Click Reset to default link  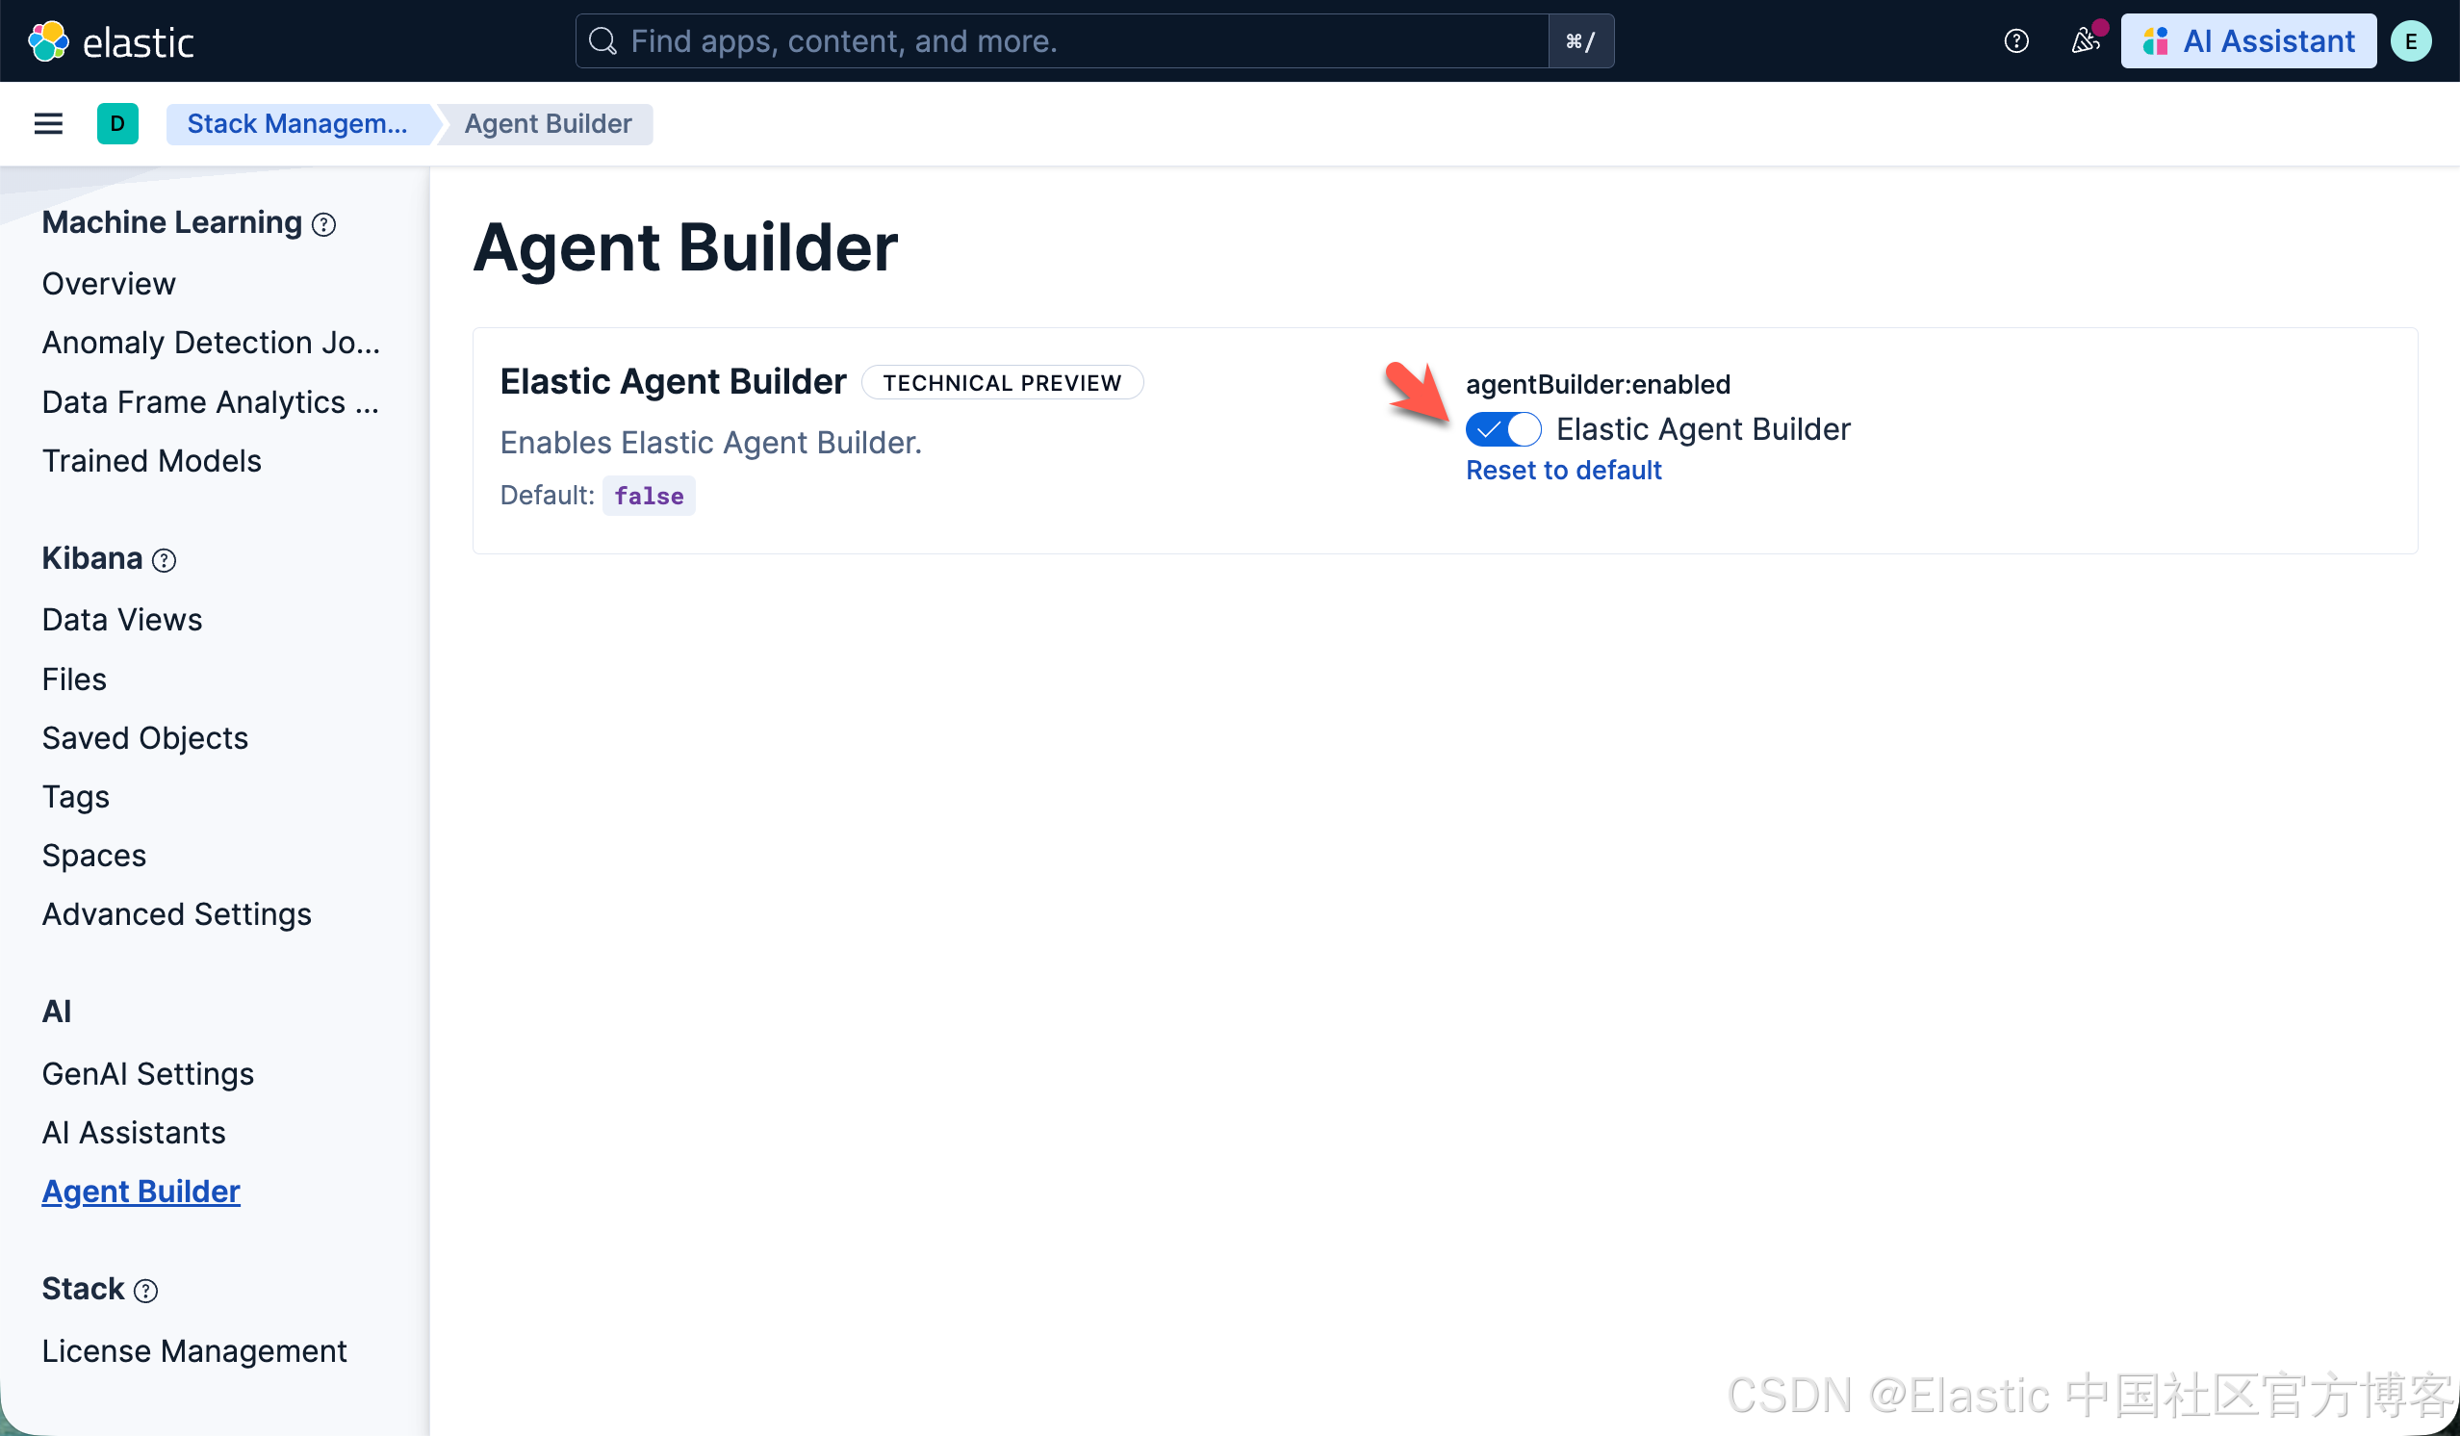(x=1563, y=471)
